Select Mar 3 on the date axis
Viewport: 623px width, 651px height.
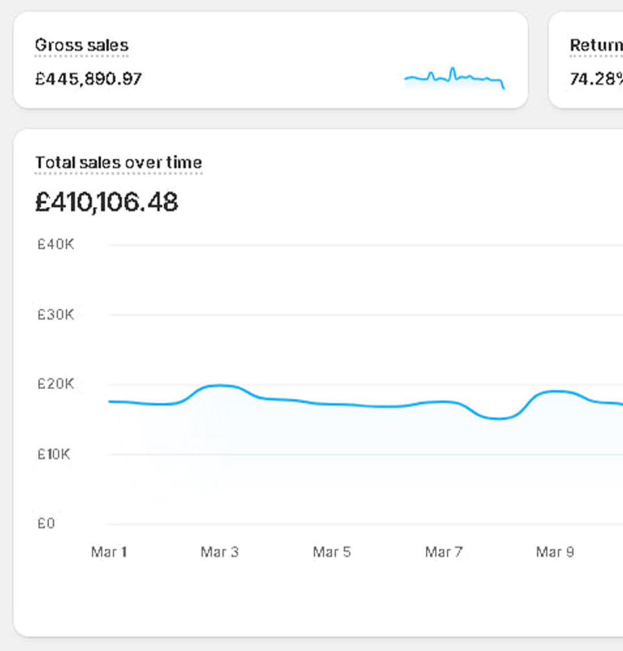click(219, 552)
